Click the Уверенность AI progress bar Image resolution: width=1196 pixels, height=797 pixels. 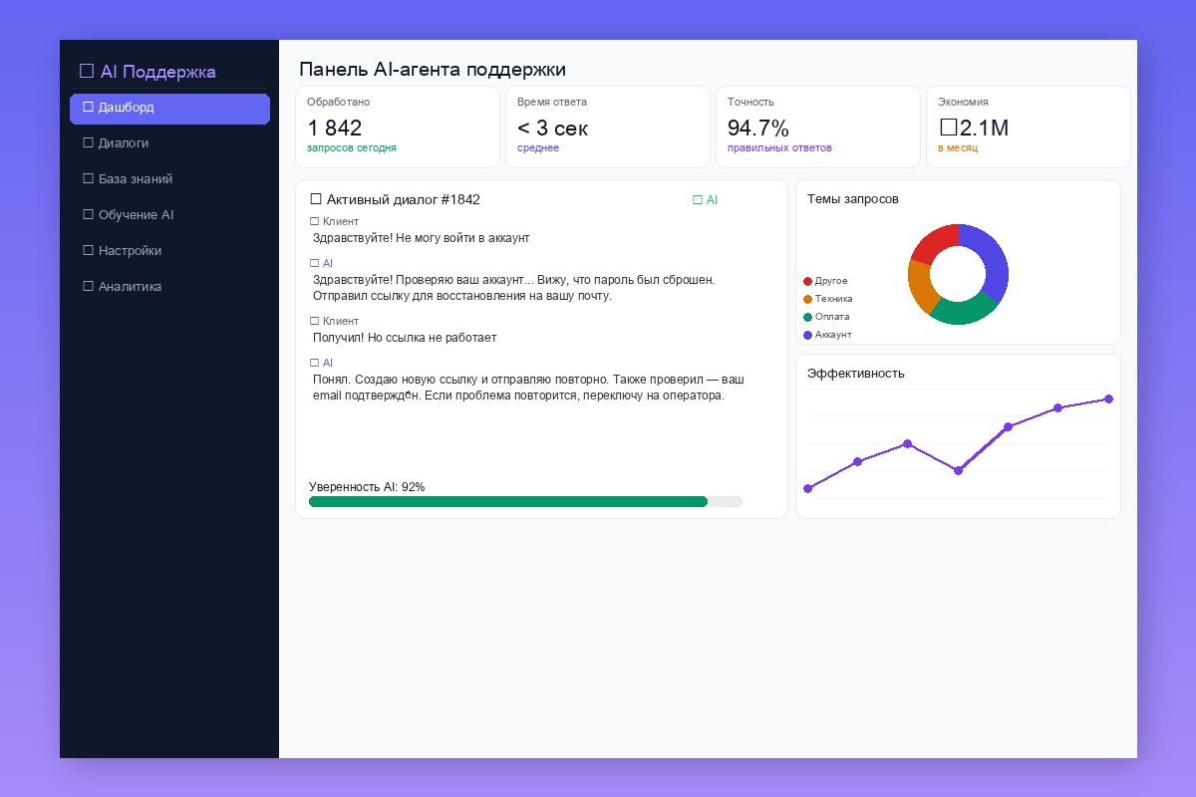click(525, 501)
